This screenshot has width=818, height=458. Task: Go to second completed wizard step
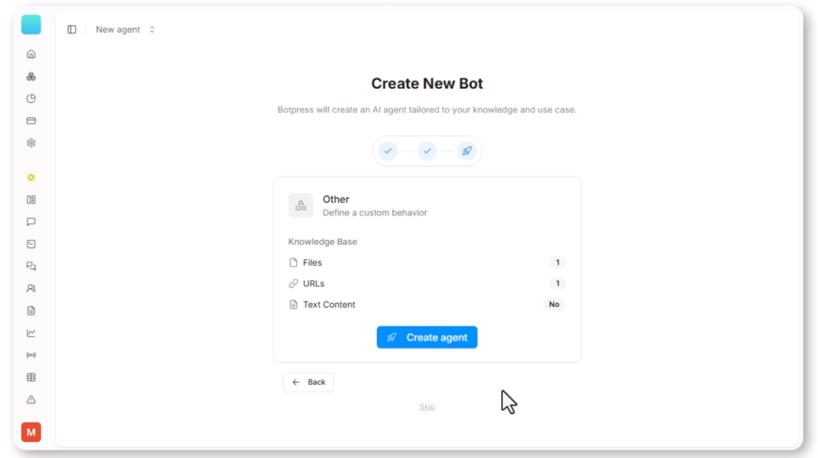427,151
